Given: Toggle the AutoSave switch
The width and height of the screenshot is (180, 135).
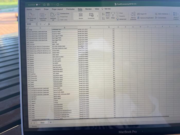Looking at the screenshot, I should [38, 5].
